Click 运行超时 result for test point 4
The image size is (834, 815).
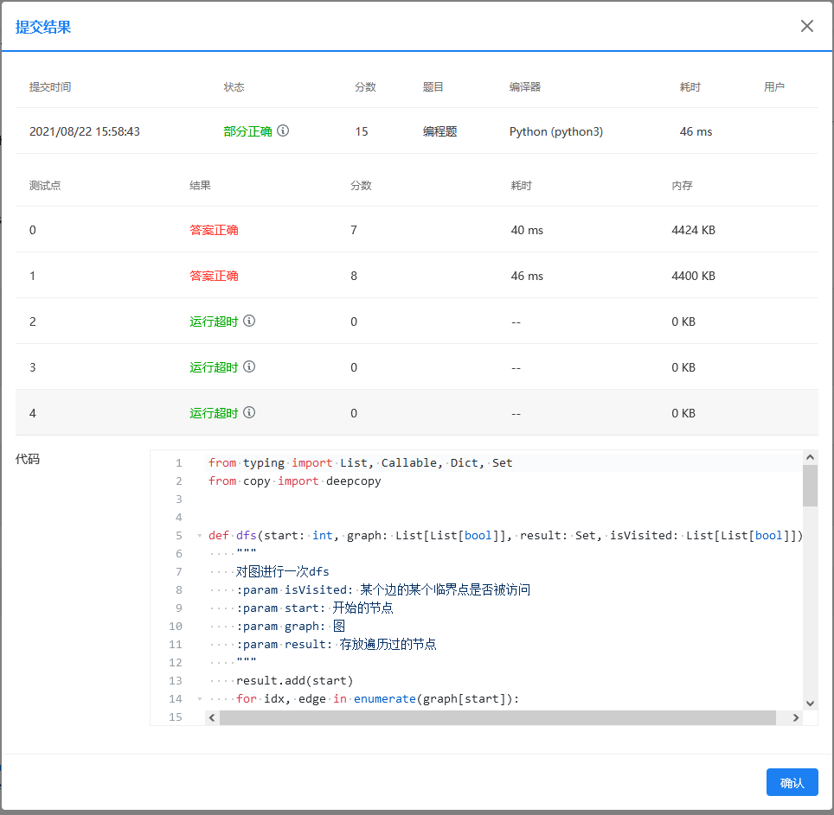point(214,413)
